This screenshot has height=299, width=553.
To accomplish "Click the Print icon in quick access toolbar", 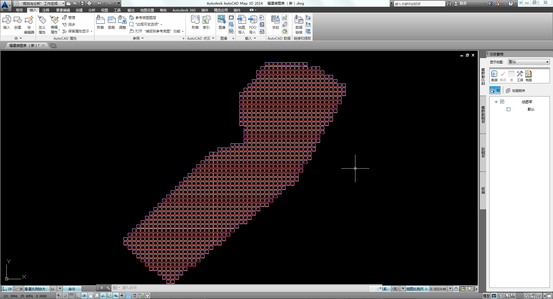I will tap(89, 3).
